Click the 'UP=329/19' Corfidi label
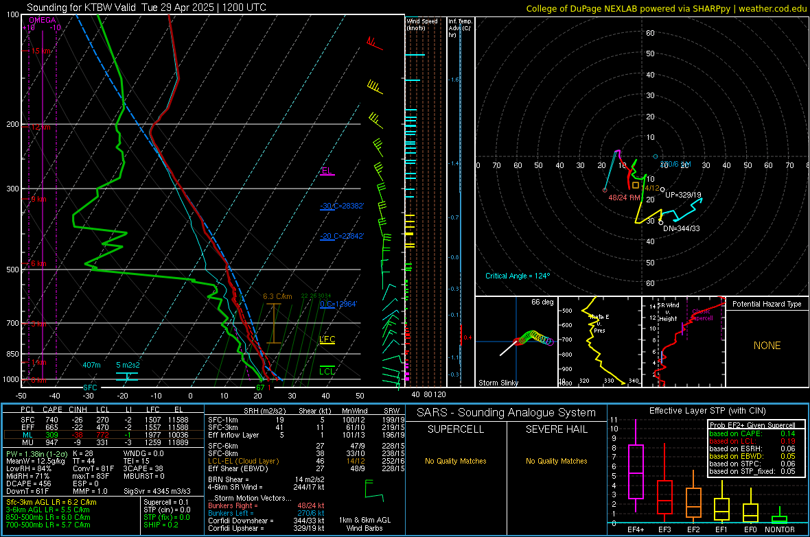The width and height of the screenshot is (810, 537). point(683,195)
